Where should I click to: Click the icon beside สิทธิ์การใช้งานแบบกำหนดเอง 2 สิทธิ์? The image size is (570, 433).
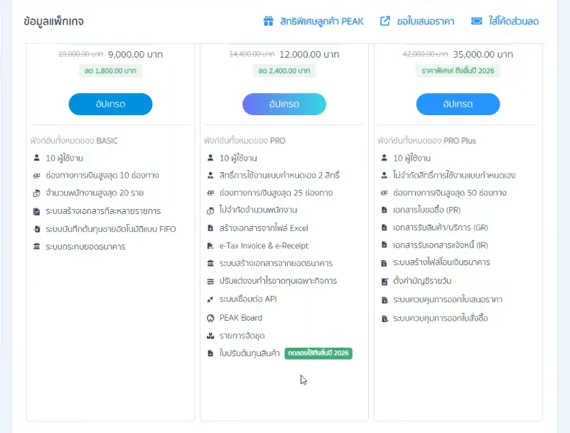tap(210, 175)
